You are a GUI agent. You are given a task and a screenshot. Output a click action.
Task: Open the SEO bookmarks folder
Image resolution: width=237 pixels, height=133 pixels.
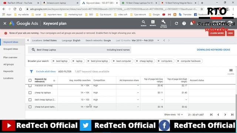89,15
